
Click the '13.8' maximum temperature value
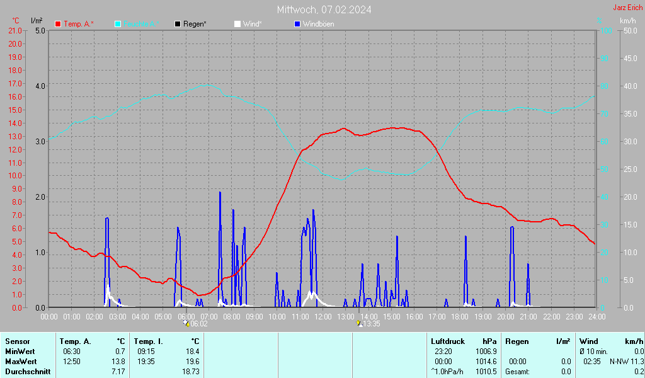[x=118, y=362]
